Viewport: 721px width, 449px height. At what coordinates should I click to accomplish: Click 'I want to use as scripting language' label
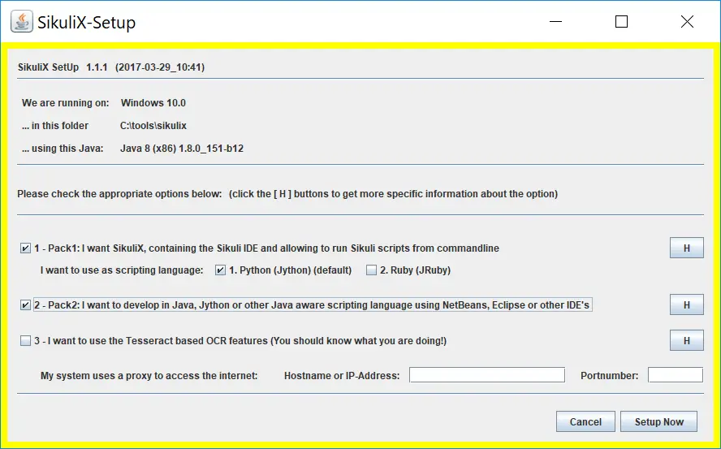point(122,270)
